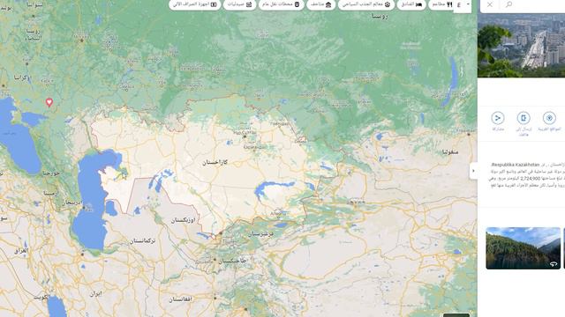Open the Kazakhstan city hero photo
Screen dimensions: 565x317
(x=521, y=45)
